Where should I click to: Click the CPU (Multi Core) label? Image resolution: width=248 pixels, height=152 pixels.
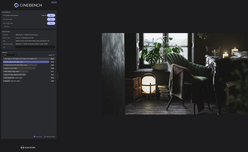pos(7,19)
